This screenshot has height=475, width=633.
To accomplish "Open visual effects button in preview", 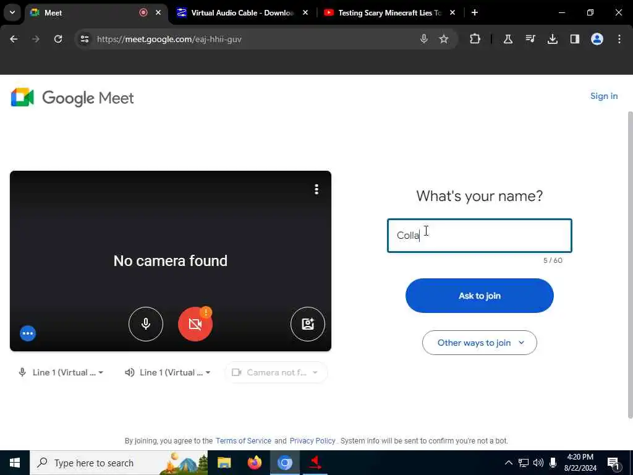I will click(308, 324).
